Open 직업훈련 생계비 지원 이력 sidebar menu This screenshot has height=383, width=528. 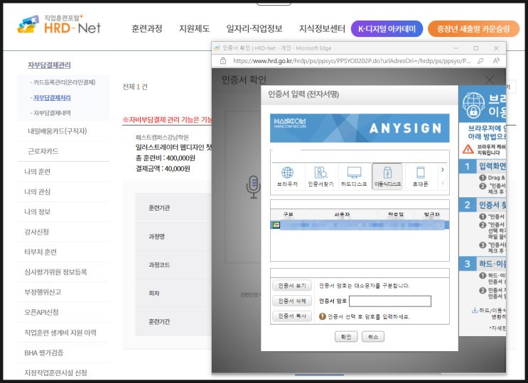coord(60,333)
